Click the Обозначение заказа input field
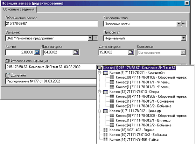 pyautogui.click(x=51, y=23)
